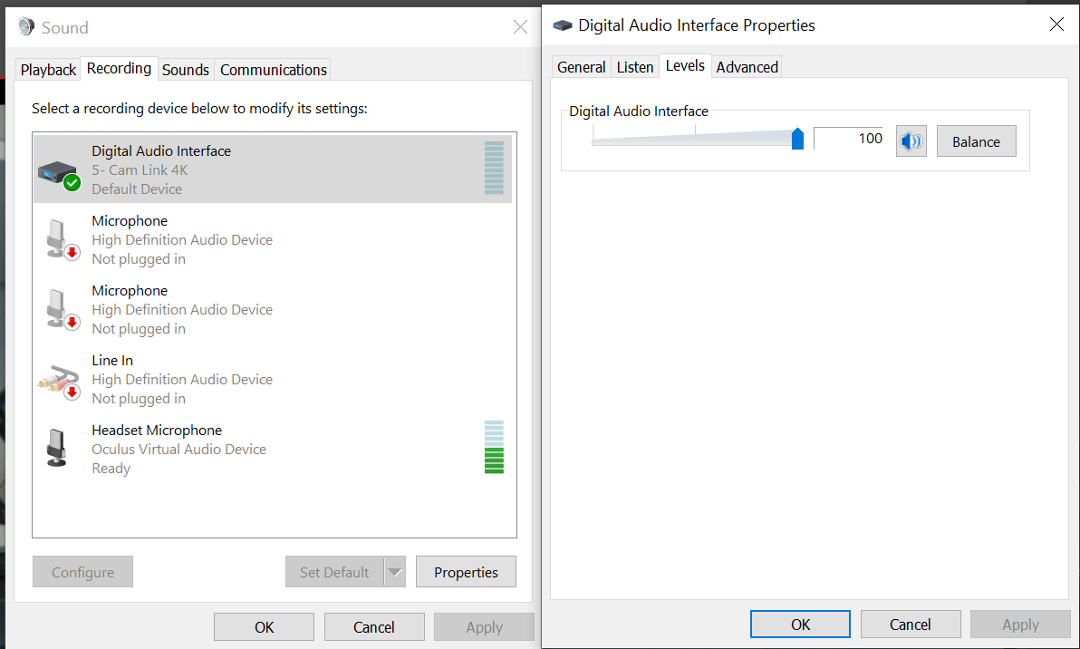Click the Balance button
Screen dimensions: 1080x649
pos(976,141)
